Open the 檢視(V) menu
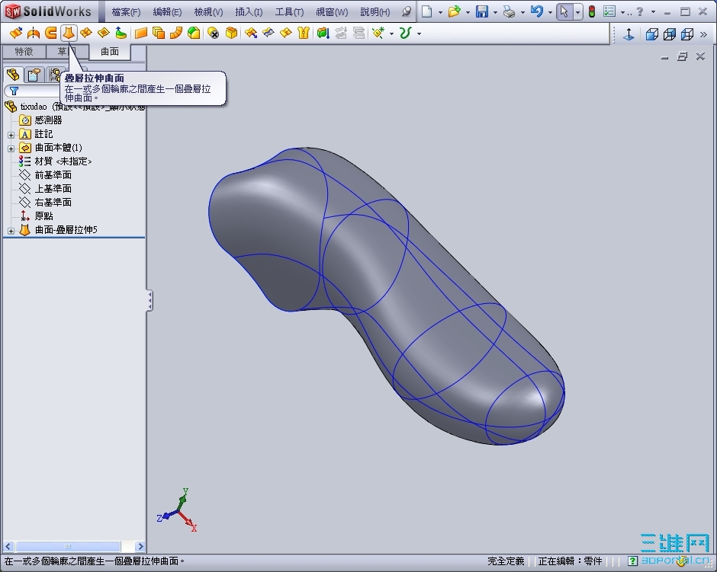 click(208, 12)
